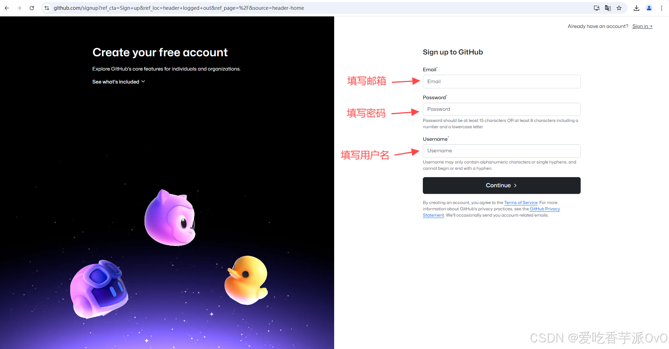669x349 pixels.
Task: Click the install app icon in address bar
Action: point(597,8)
